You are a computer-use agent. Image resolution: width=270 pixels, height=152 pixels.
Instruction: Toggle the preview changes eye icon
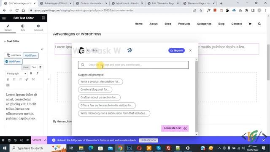coord(28,140)
